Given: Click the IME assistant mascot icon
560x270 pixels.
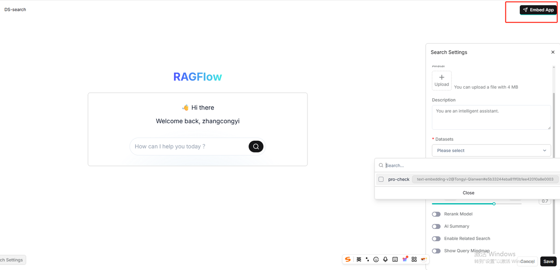Looking at the screenshot, I should 423,260.
